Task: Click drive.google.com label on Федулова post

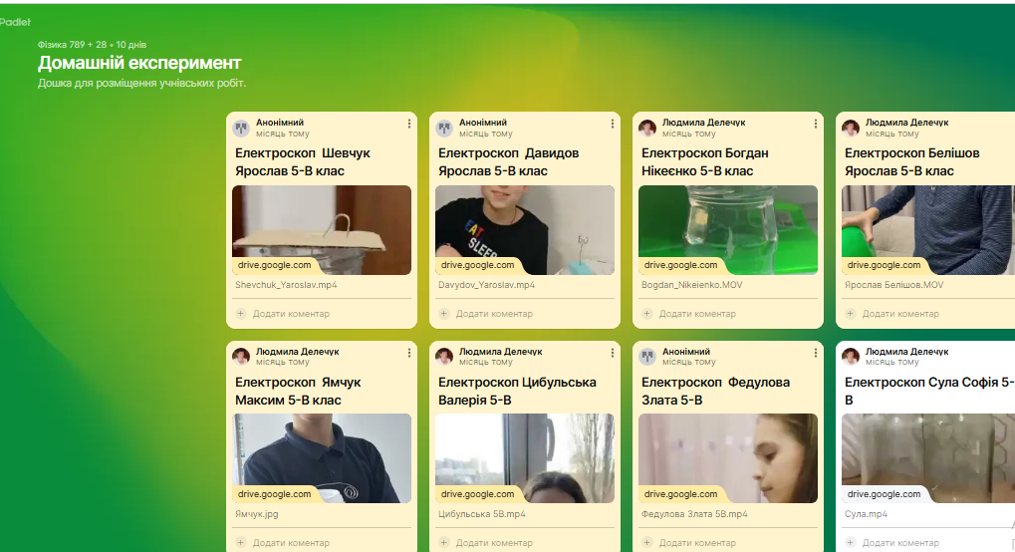Action: tap(680, 493)
